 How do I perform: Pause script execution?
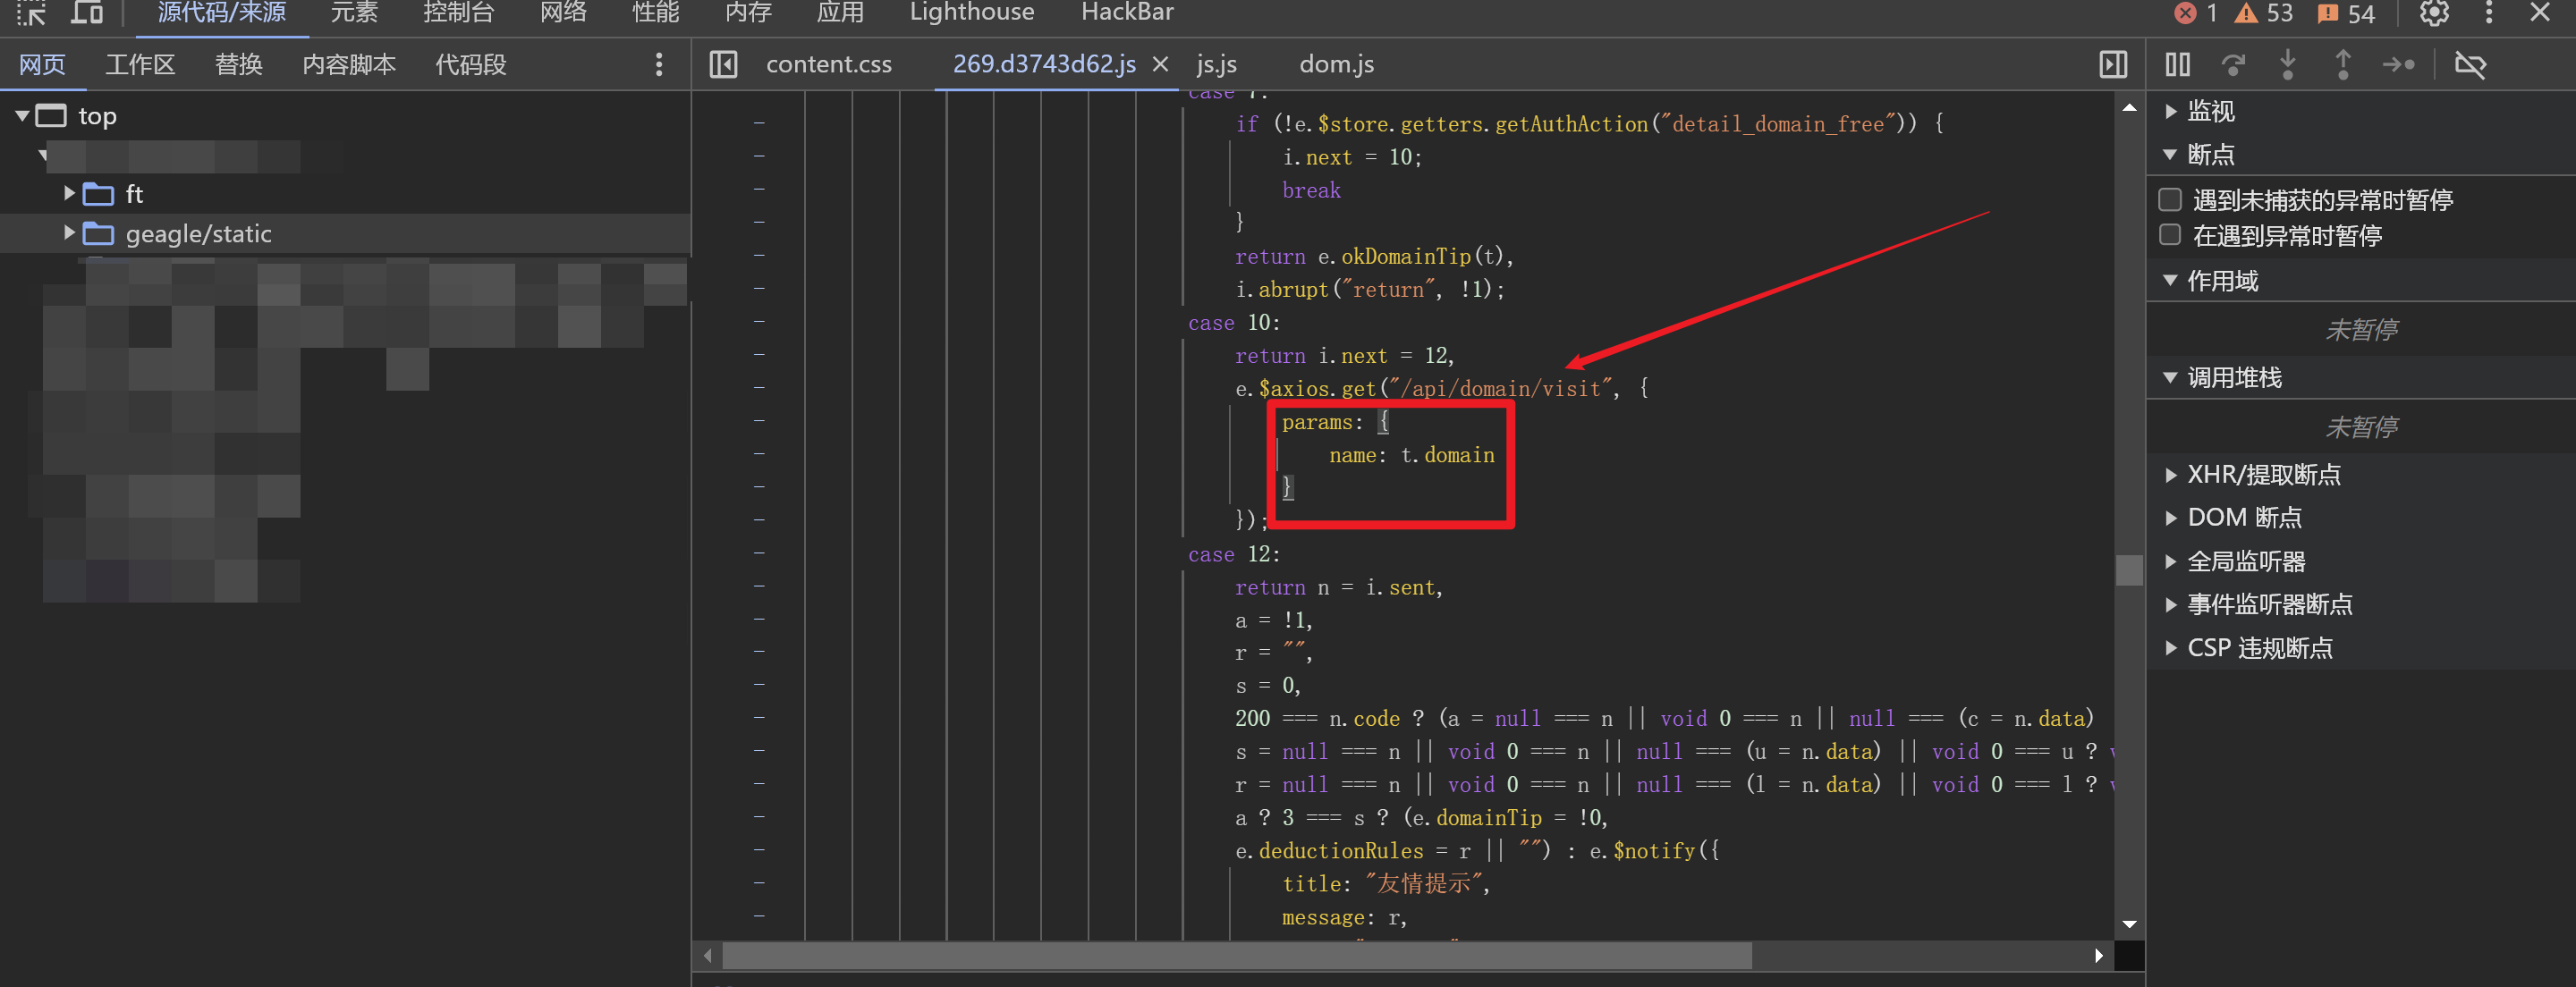(2177, 65)
